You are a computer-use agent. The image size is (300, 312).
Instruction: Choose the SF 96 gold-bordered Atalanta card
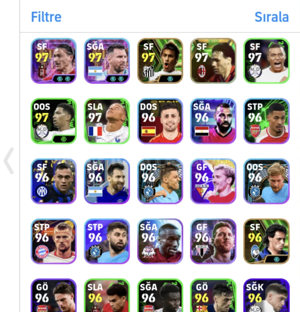click(x=267, y=241)
